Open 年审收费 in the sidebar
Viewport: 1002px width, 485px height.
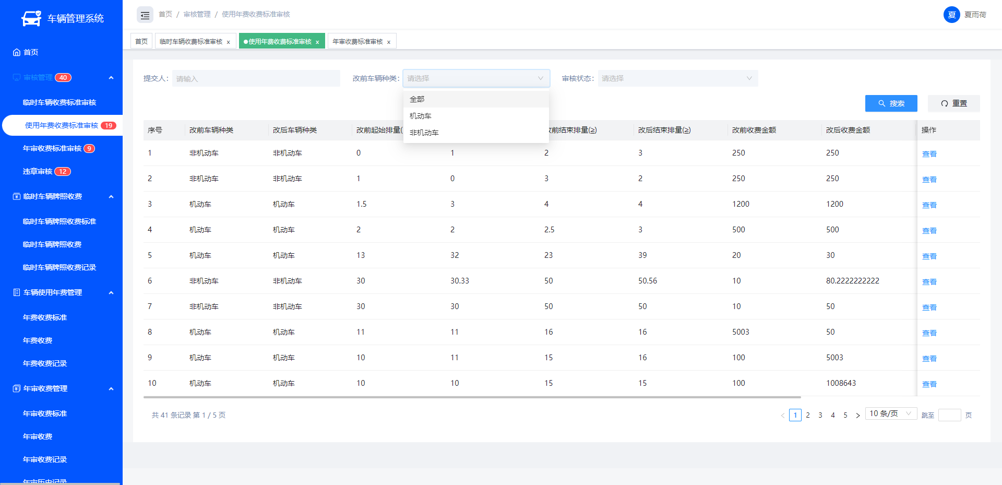(38, 436)
